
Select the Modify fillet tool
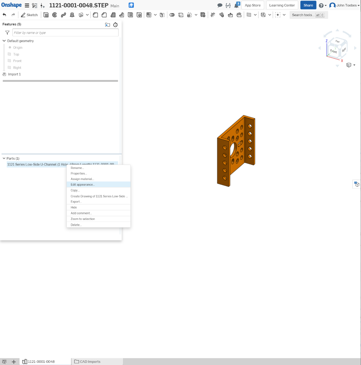point(213,15)
